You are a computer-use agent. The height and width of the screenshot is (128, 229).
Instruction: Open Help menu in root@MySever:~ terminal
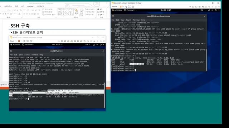click(x=42, y=55)
